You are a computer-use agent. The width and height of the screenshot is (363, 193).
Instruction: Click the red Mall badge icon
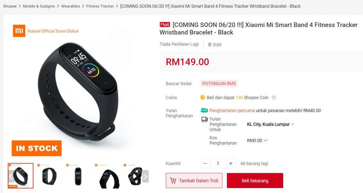[165, 24]
